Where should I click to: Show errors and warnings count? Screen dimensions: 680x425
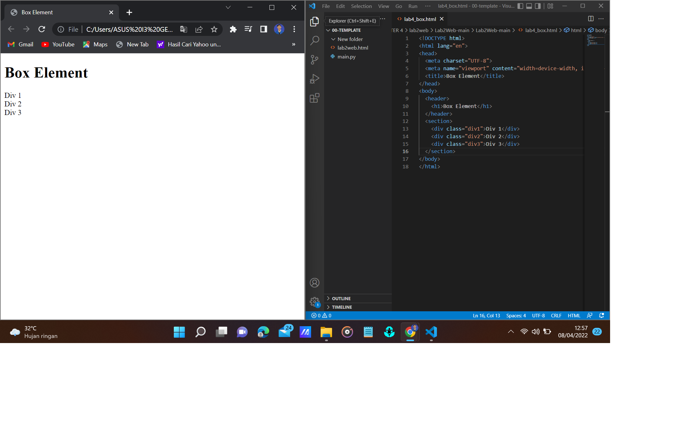[x=321, y=315]
